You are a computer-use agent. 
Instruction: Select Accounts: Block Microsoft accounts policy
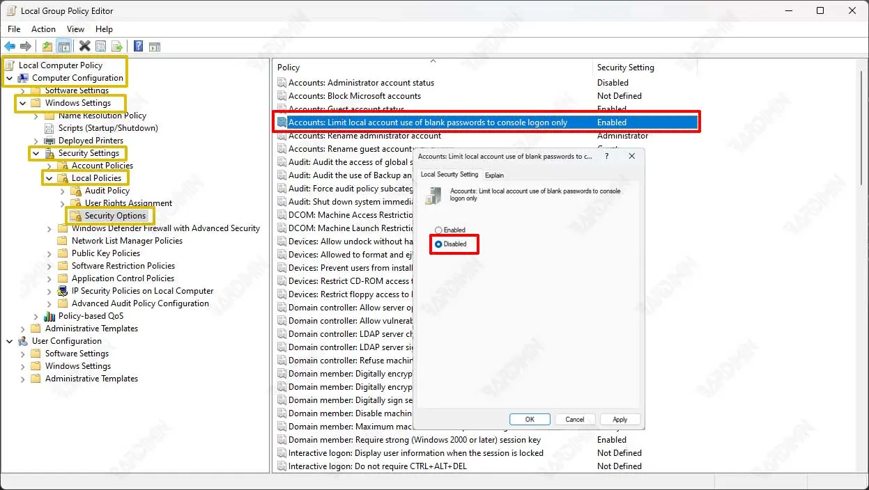coord(354,96)
